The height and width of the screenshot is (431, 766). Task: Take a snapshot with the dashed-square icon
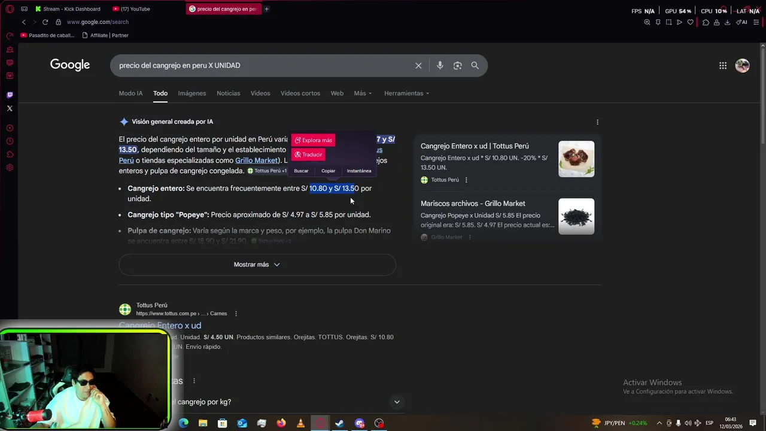(668, 22)
